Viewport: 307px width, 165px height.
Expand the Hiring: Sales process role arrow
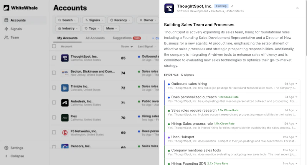[x=296, y=124]
